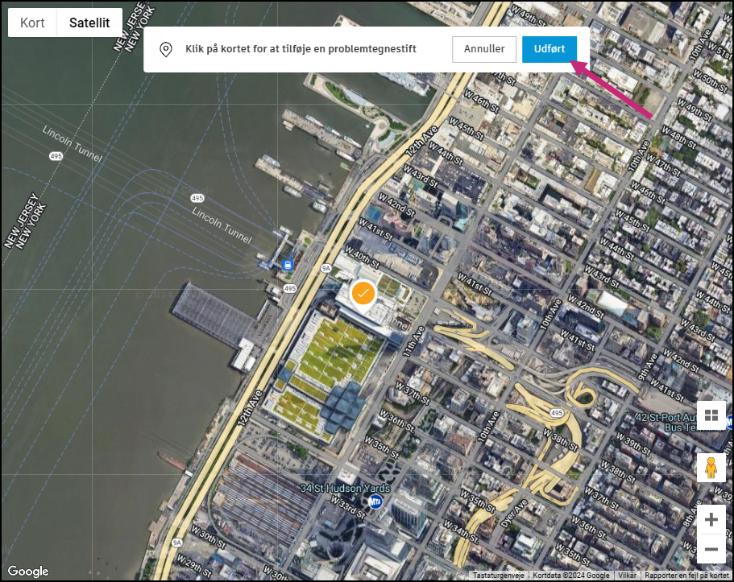Click the orange checkmark pushpin marker
Screen dimensions: 734x582
(363, 296)
